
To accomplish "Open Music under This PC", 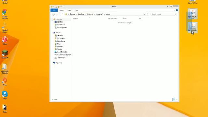I will (x=59, y=44).
